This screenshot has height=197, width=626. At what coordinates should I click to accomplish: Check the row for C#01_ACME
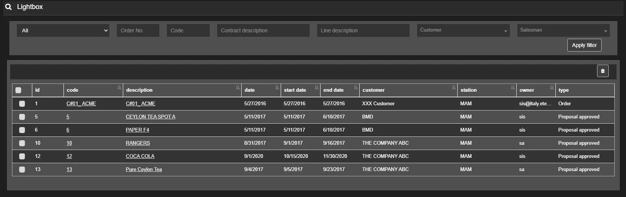click(22, 104)
